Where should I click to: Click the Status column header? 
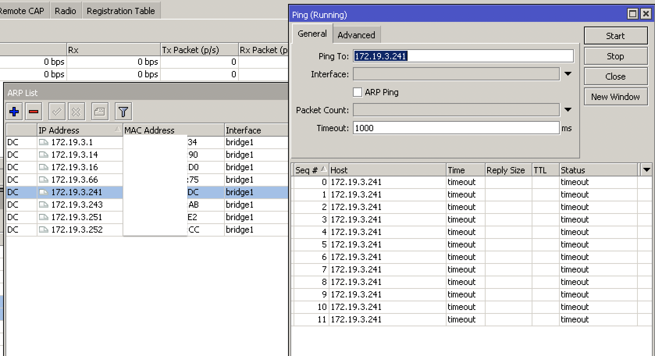(599, 170)
